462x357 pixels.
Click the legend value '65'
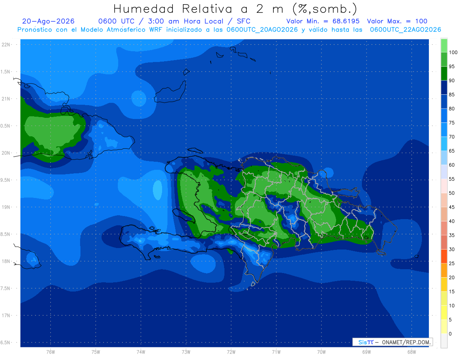pyautogui.click(x=452, y=151)
